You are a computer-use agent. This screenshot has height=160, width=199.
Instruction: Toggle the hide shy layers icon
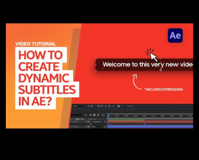click(x=90, y=115)
